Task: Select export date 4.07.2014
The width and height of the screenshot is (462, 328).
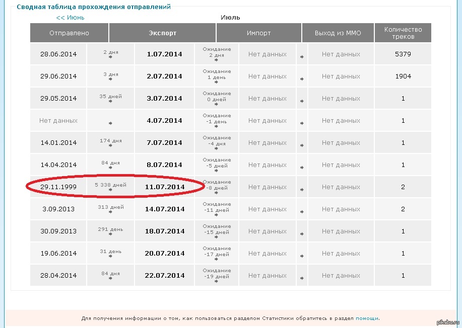Action: pyautogui.click(x=164, y=121)
